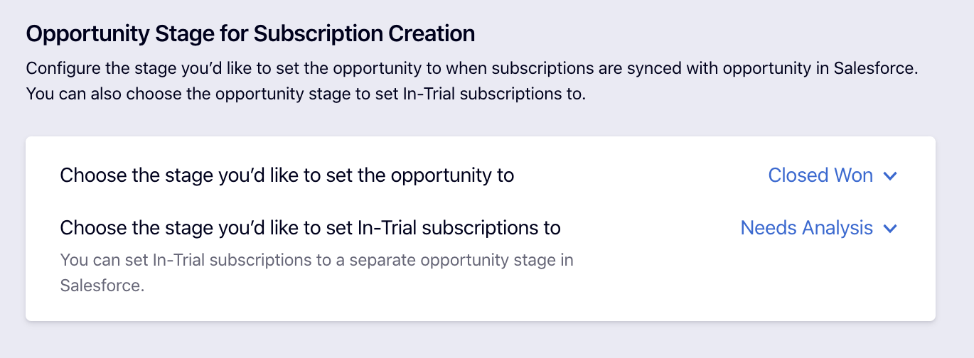Click 'Subscription Creation' in the section title

coord(364,33)
